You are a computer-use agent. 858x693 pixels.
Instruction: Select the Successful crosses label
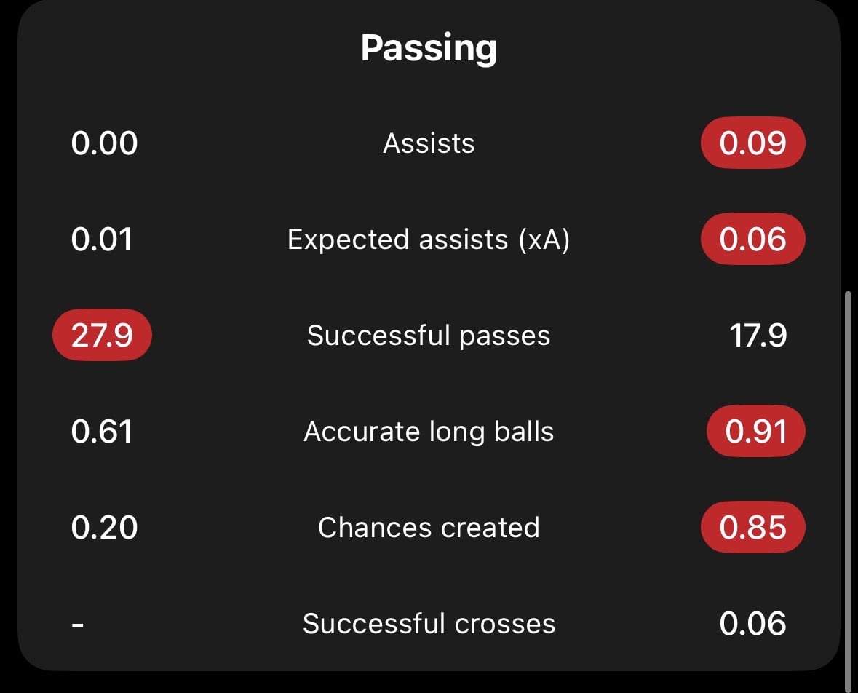point(429,623)
